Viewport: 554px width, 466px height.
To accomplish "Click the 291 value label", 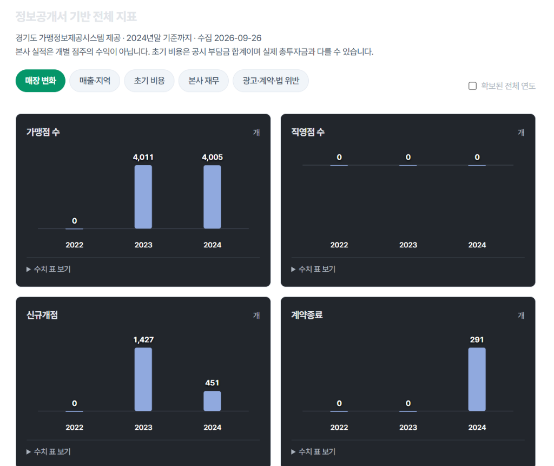I will [477, 340].
